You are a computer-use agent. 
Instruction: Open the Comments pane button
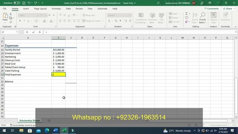click(x=212, y=9)
